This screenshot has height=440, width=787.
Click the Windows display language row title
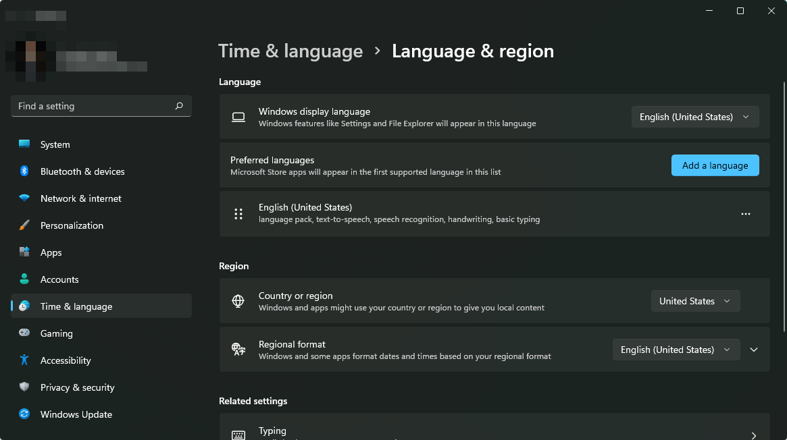pyautogui.click(x=314, y=111)
